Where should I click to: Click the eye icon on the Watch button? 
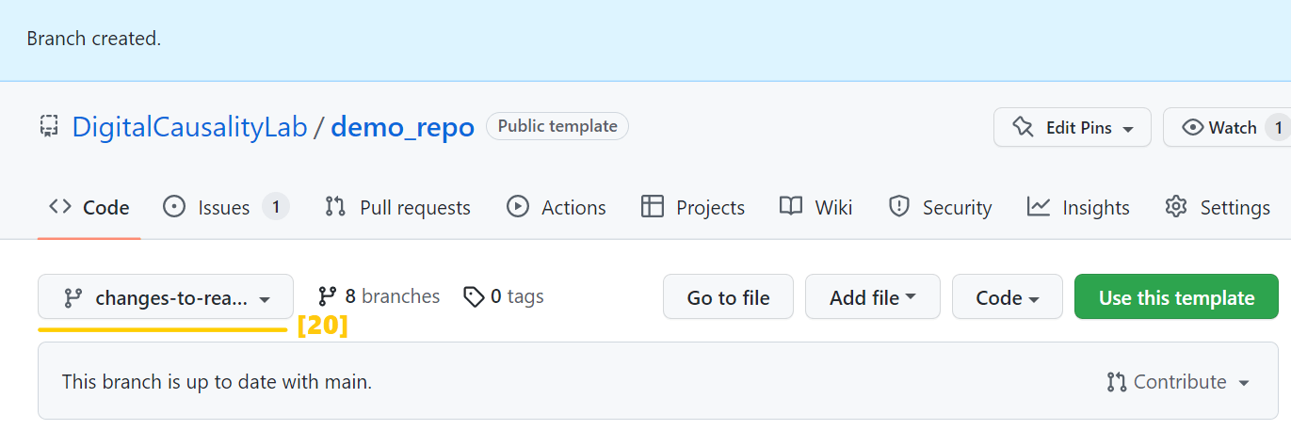[1193, 128]
